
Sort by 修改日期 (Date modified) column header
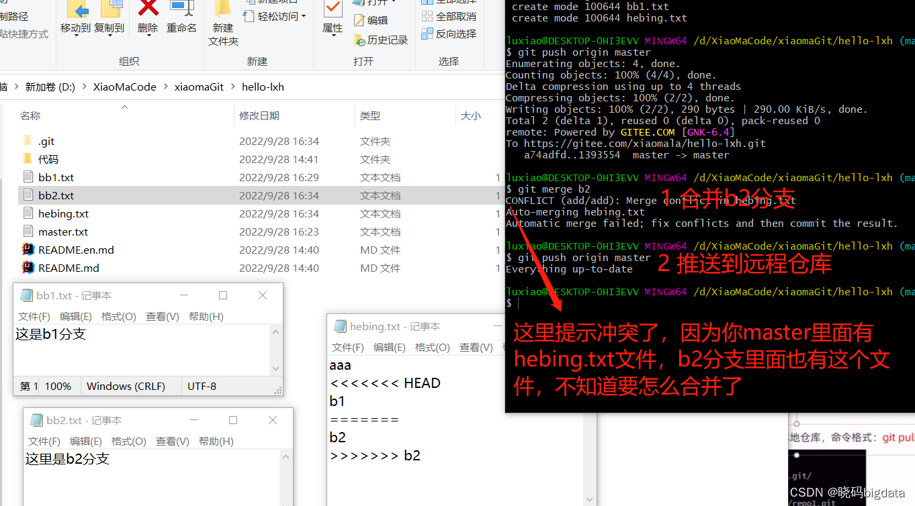pyautogui.click(x=259, y=115)
